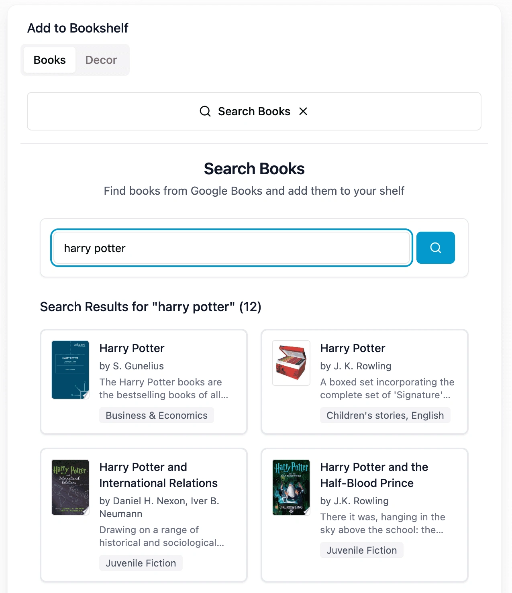Switch to the Decor tab
Image resolution: width=512 pixels, height=593 pixels.
(101, 60)
